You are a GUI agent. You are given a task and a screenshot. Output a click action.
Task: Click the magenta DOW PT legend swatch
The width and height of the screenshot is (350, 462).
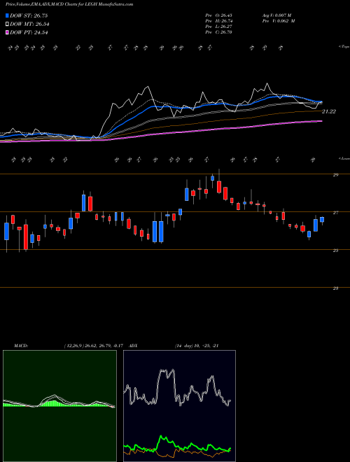coord(7,33)
